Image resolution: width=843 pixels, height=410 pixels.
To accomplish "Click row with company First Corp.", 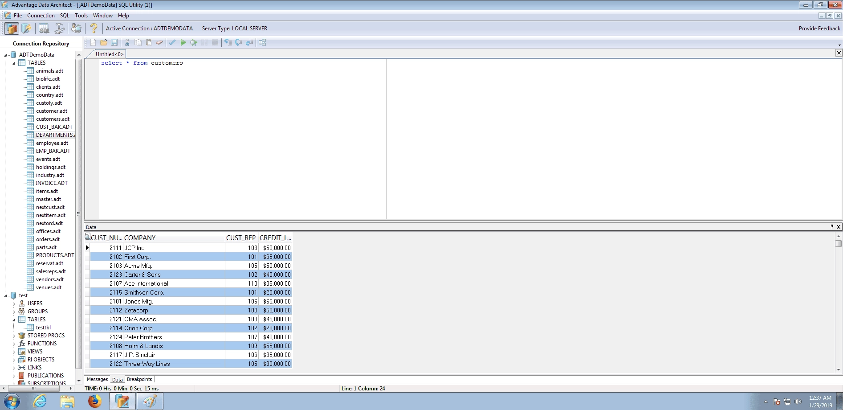I will (191, 257).
